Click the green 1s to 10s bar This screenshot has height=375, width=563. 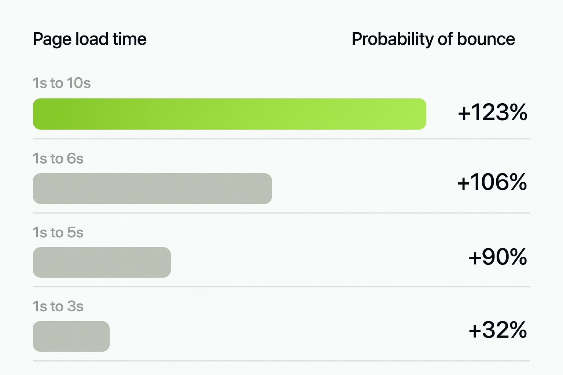pos(229,114)
